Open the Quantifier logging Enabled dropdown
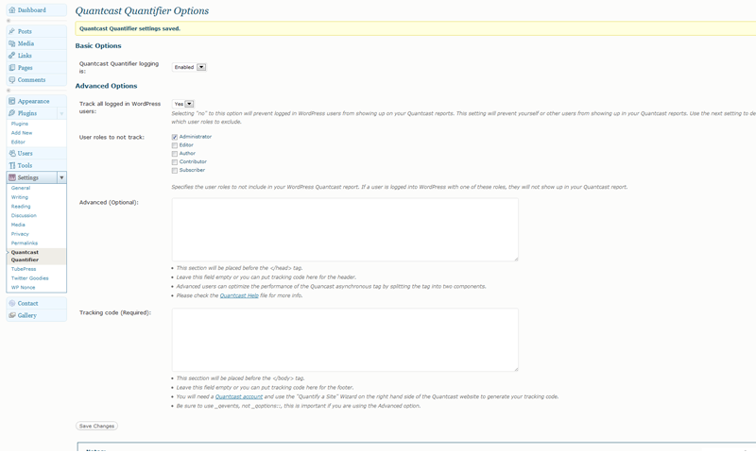756x452 pixels. (189, 67)
